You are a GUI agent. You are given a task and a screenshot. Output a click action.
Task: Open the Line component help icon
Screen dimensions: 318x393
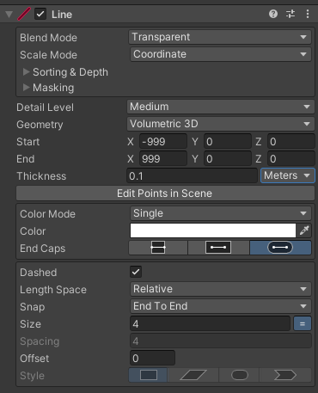(273, 14)
